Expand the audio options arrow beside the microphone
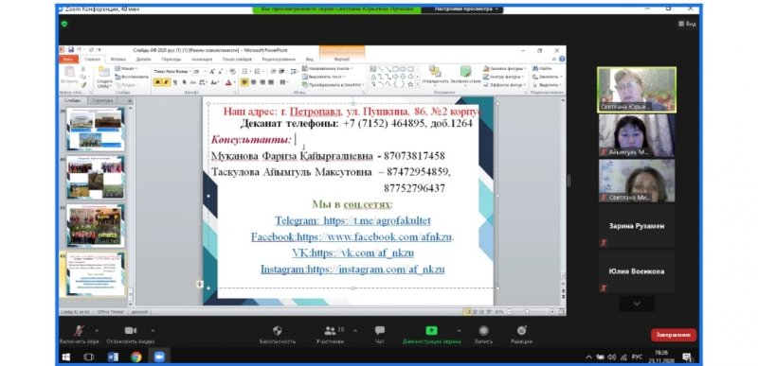The width and height of the screenshot is (758, 366). pos(97,331)
